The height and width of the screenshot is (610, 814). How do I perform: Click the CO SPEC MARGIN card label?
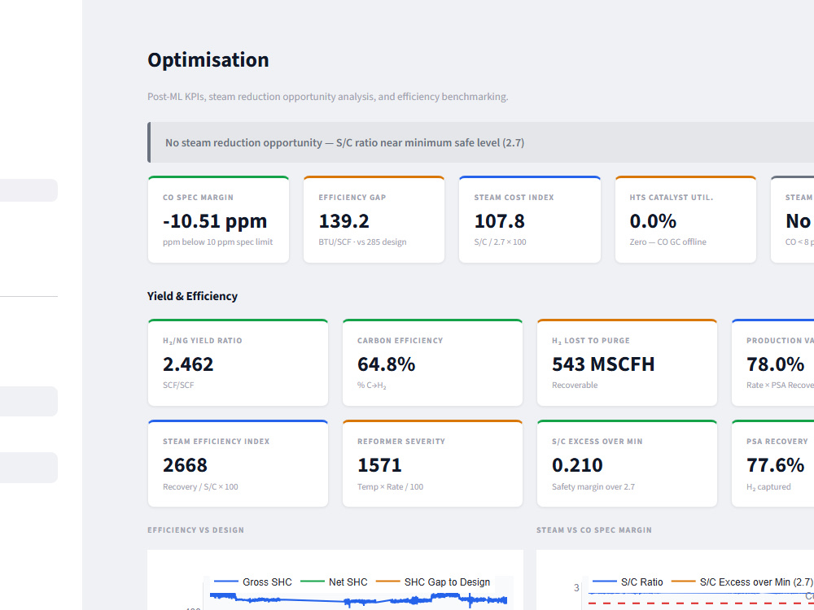pos(199,198)
